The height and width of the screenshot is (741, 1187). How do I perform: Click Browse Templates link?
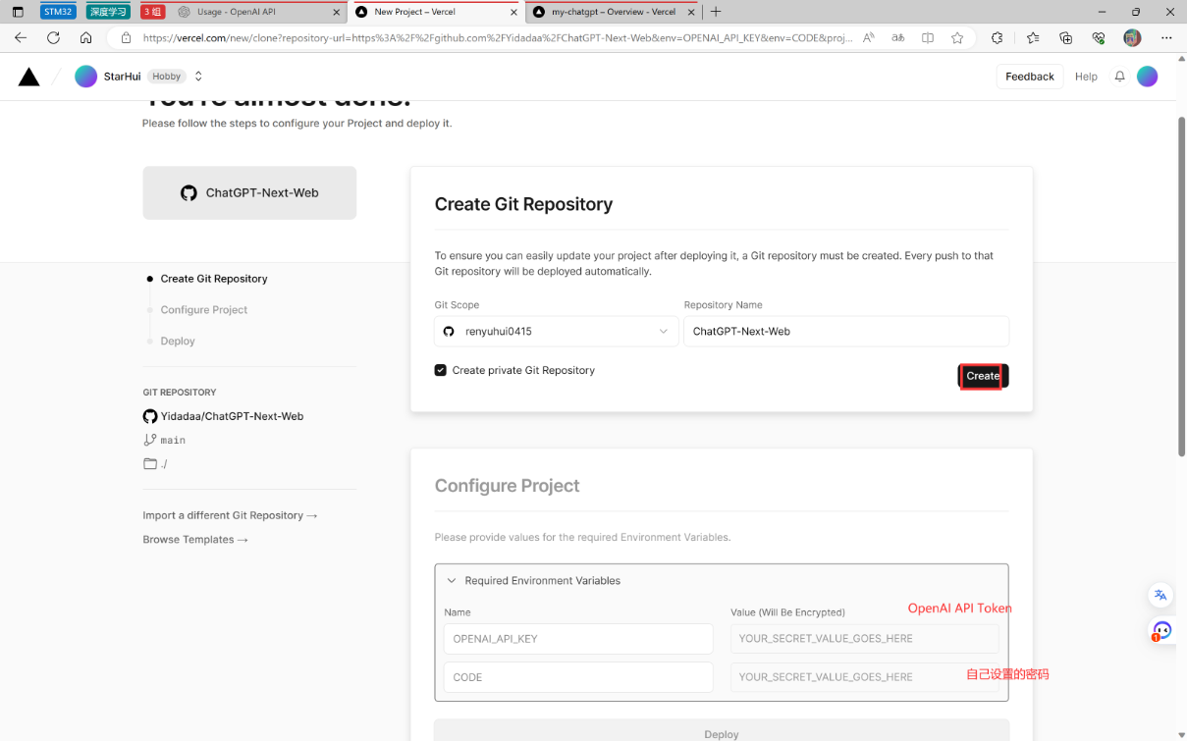(195, 540)
